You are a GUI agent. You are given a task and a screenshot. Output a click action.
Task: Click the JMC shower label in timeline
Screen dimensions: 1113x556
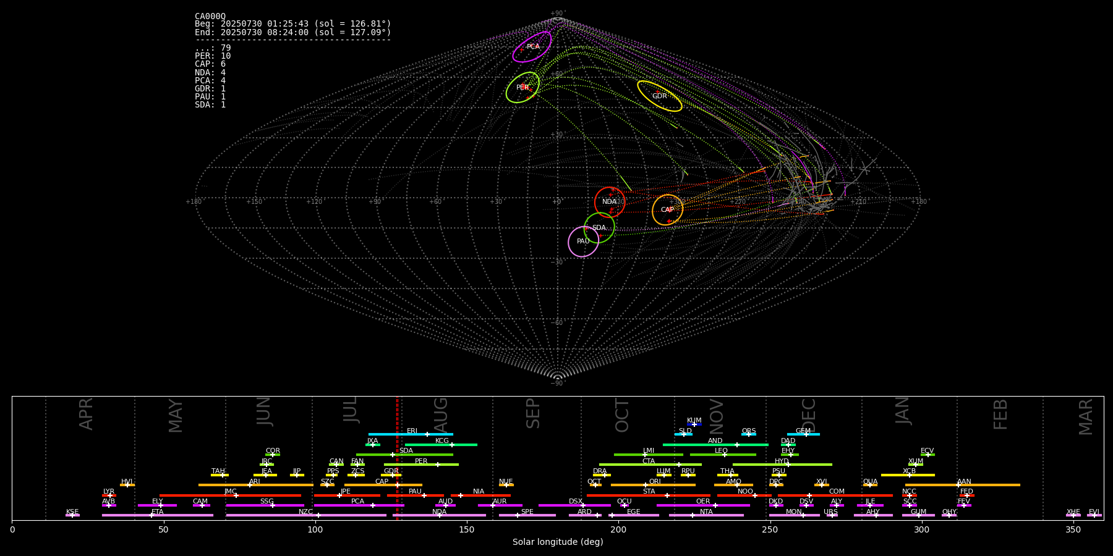click(231, 492)
